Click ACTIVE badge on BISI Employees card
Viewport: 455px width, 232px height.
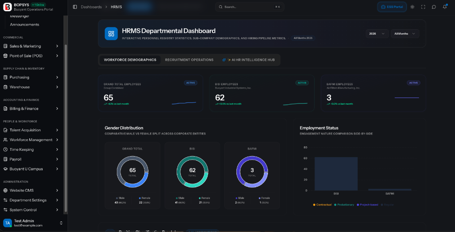tap(302, 83)
